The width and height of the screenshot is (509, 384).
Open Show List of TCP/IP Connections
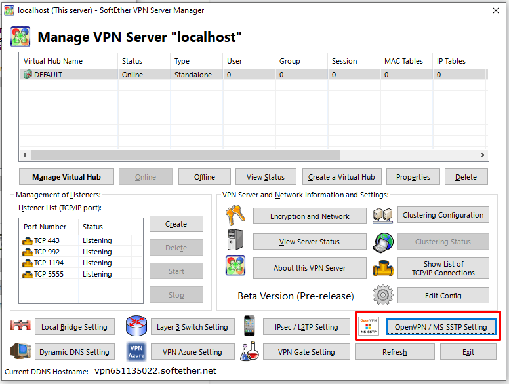(x=443, y=268)
